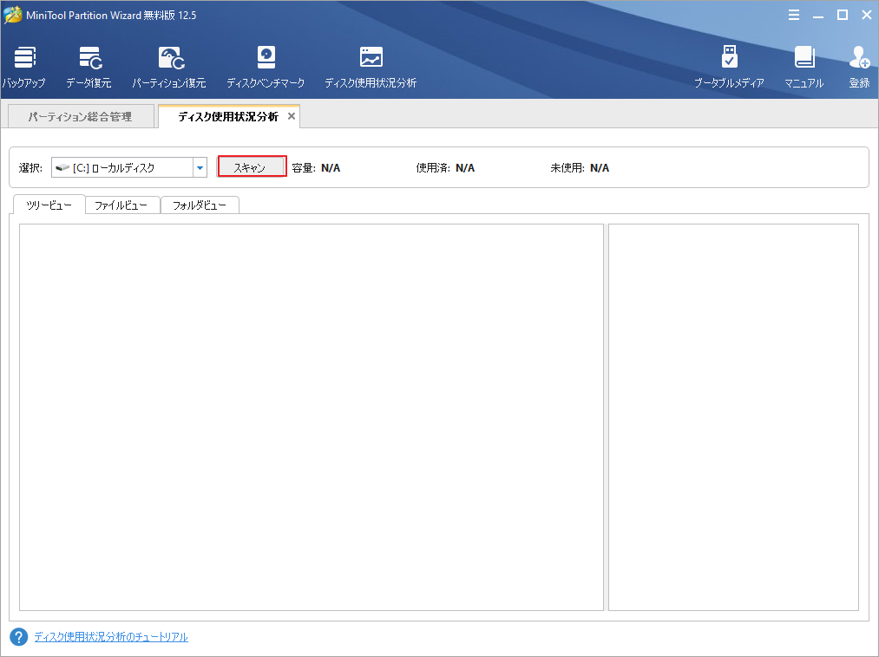The height and width of the screenshot is (657, 879).
Task: Switch to フォルダビュー tab
Action: [200, 205]
